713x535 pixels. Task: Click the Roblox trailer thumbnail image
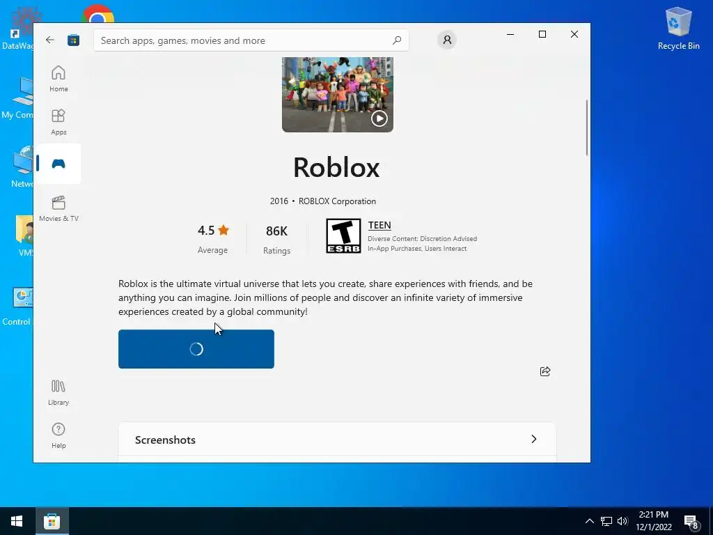click(338, 95)
